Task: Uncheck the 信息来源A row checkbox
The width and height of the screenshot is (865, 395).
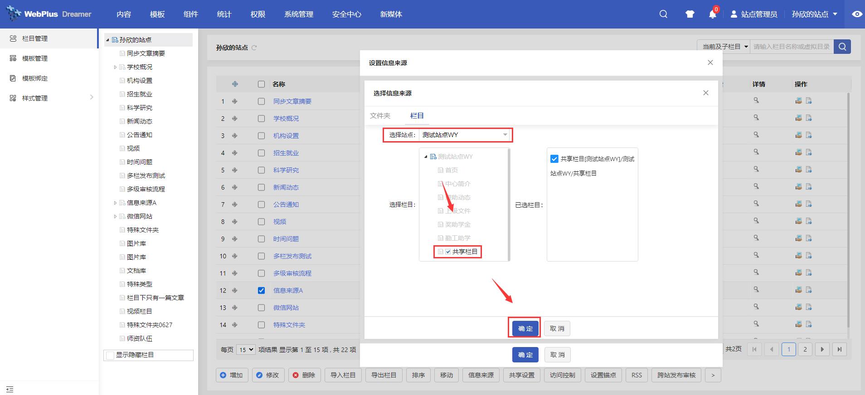Action: click(x=261, y=290)
